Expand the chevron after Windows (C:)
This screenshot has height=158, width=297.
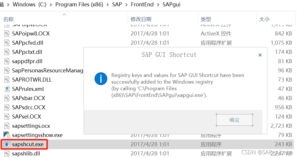(51, 5)
